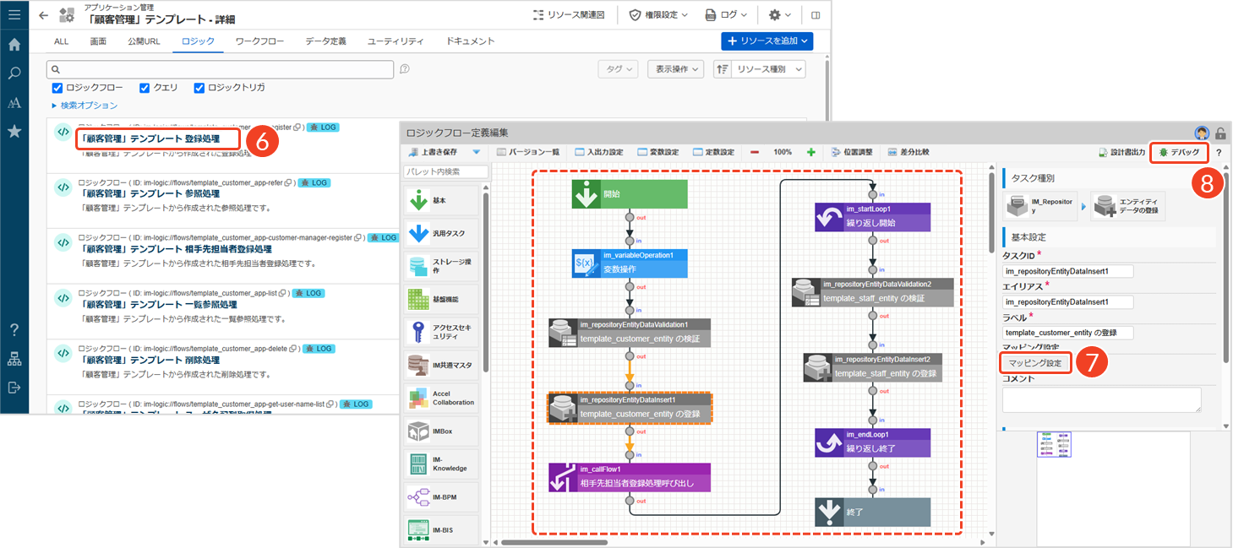The height and width of the screenshot is (548, 1233).
Task: Open 「顧客管理」テンプレート 登録処理 link
Action: tap(158, 138)
